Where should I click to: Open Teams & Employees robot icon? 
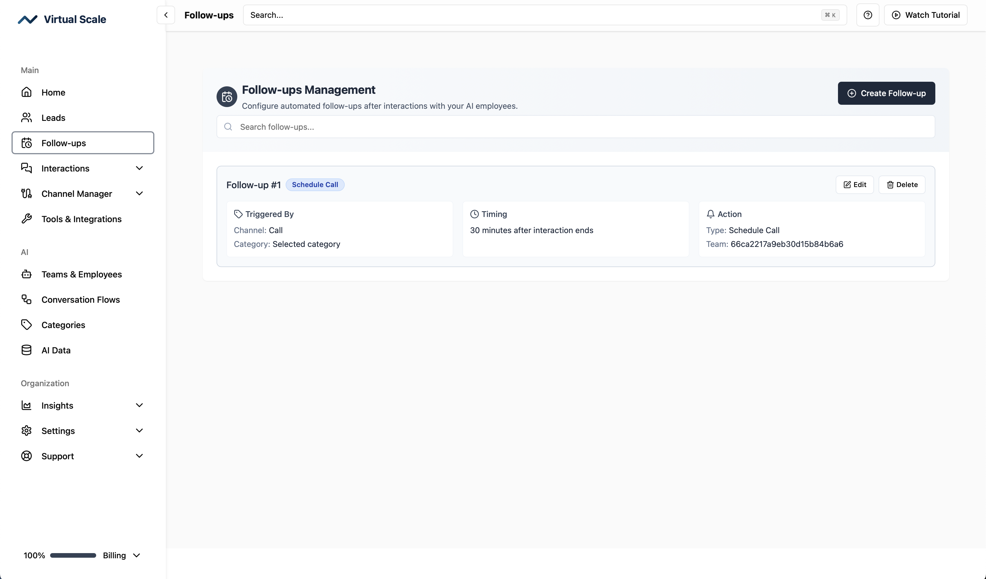click(26, 275)
